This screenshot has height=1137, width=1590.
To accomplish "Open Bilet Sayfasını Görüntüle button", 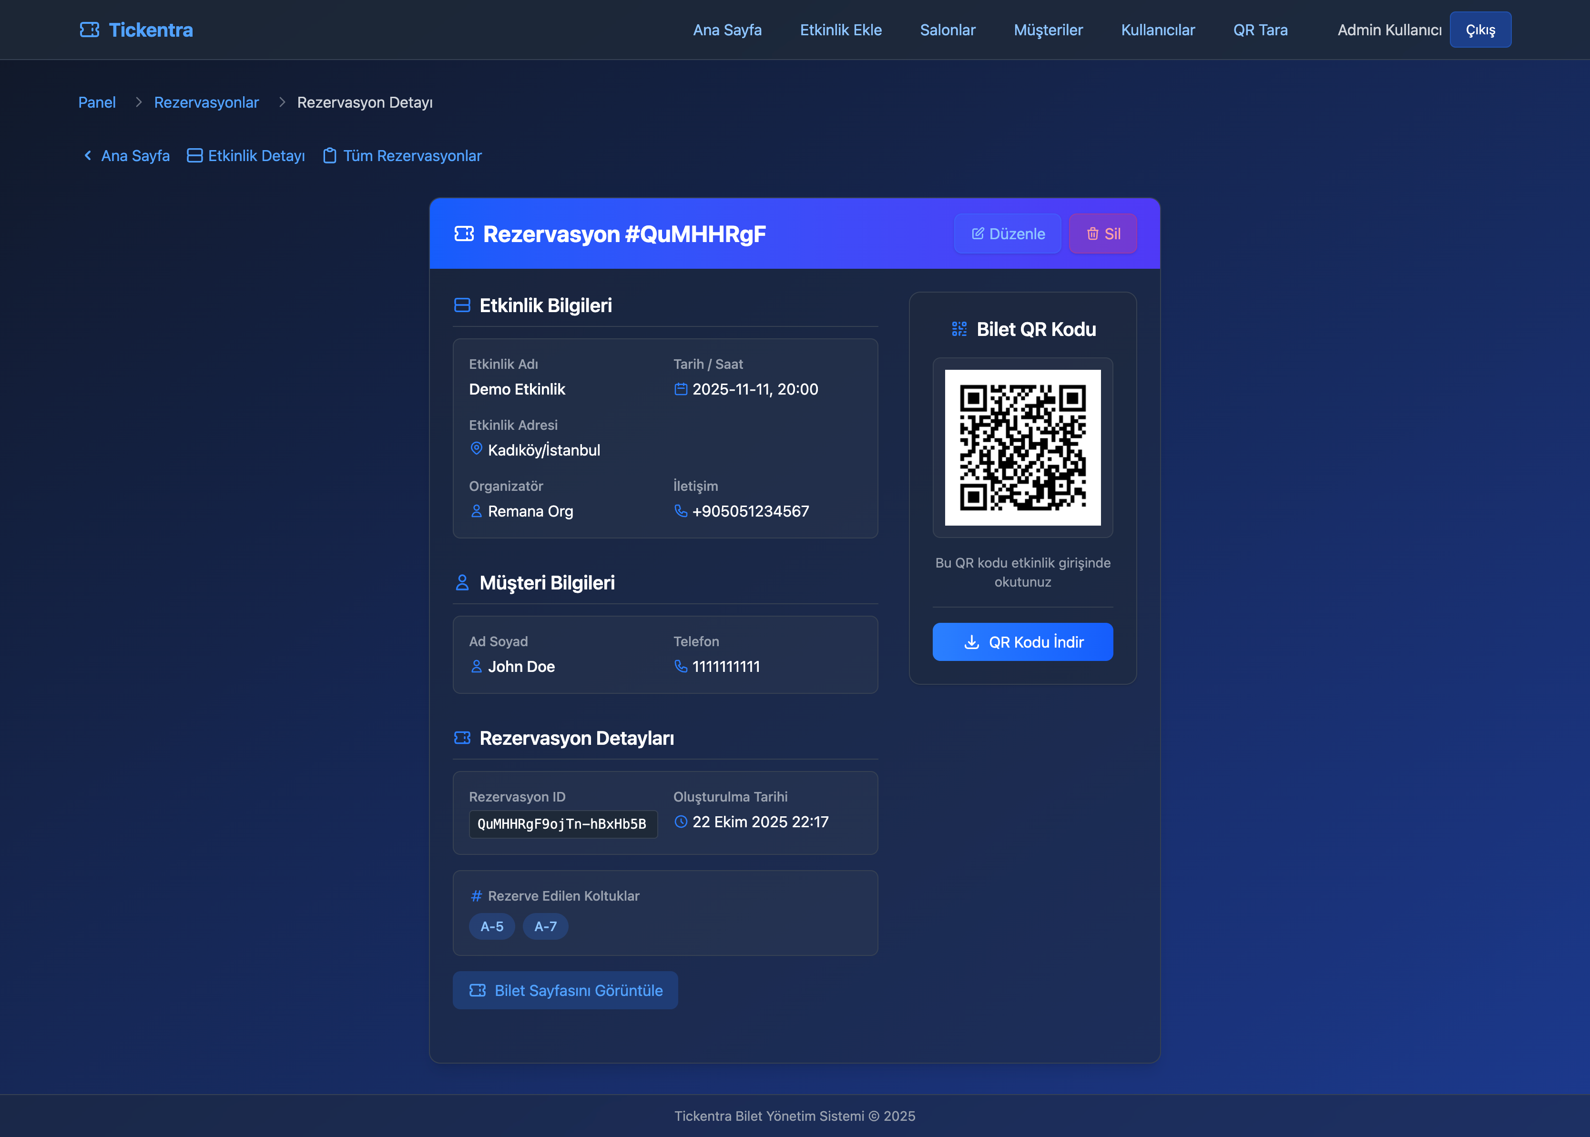I will coord(565,991).
